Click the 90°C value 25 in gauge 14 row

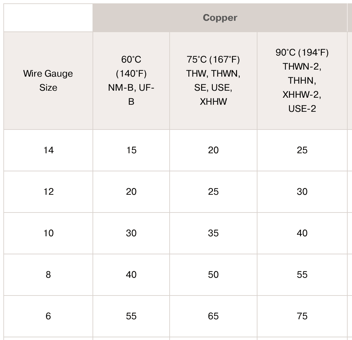tap(302, 150)
